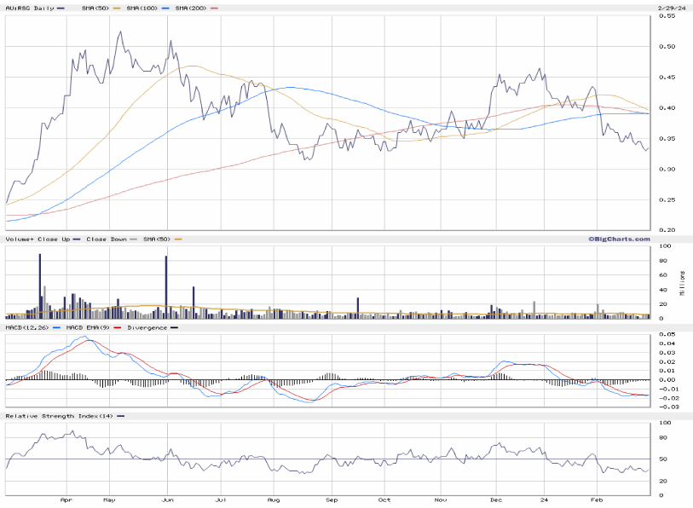
Task: Click the Apr label on time axis
Action: click(x=66, y=502)
